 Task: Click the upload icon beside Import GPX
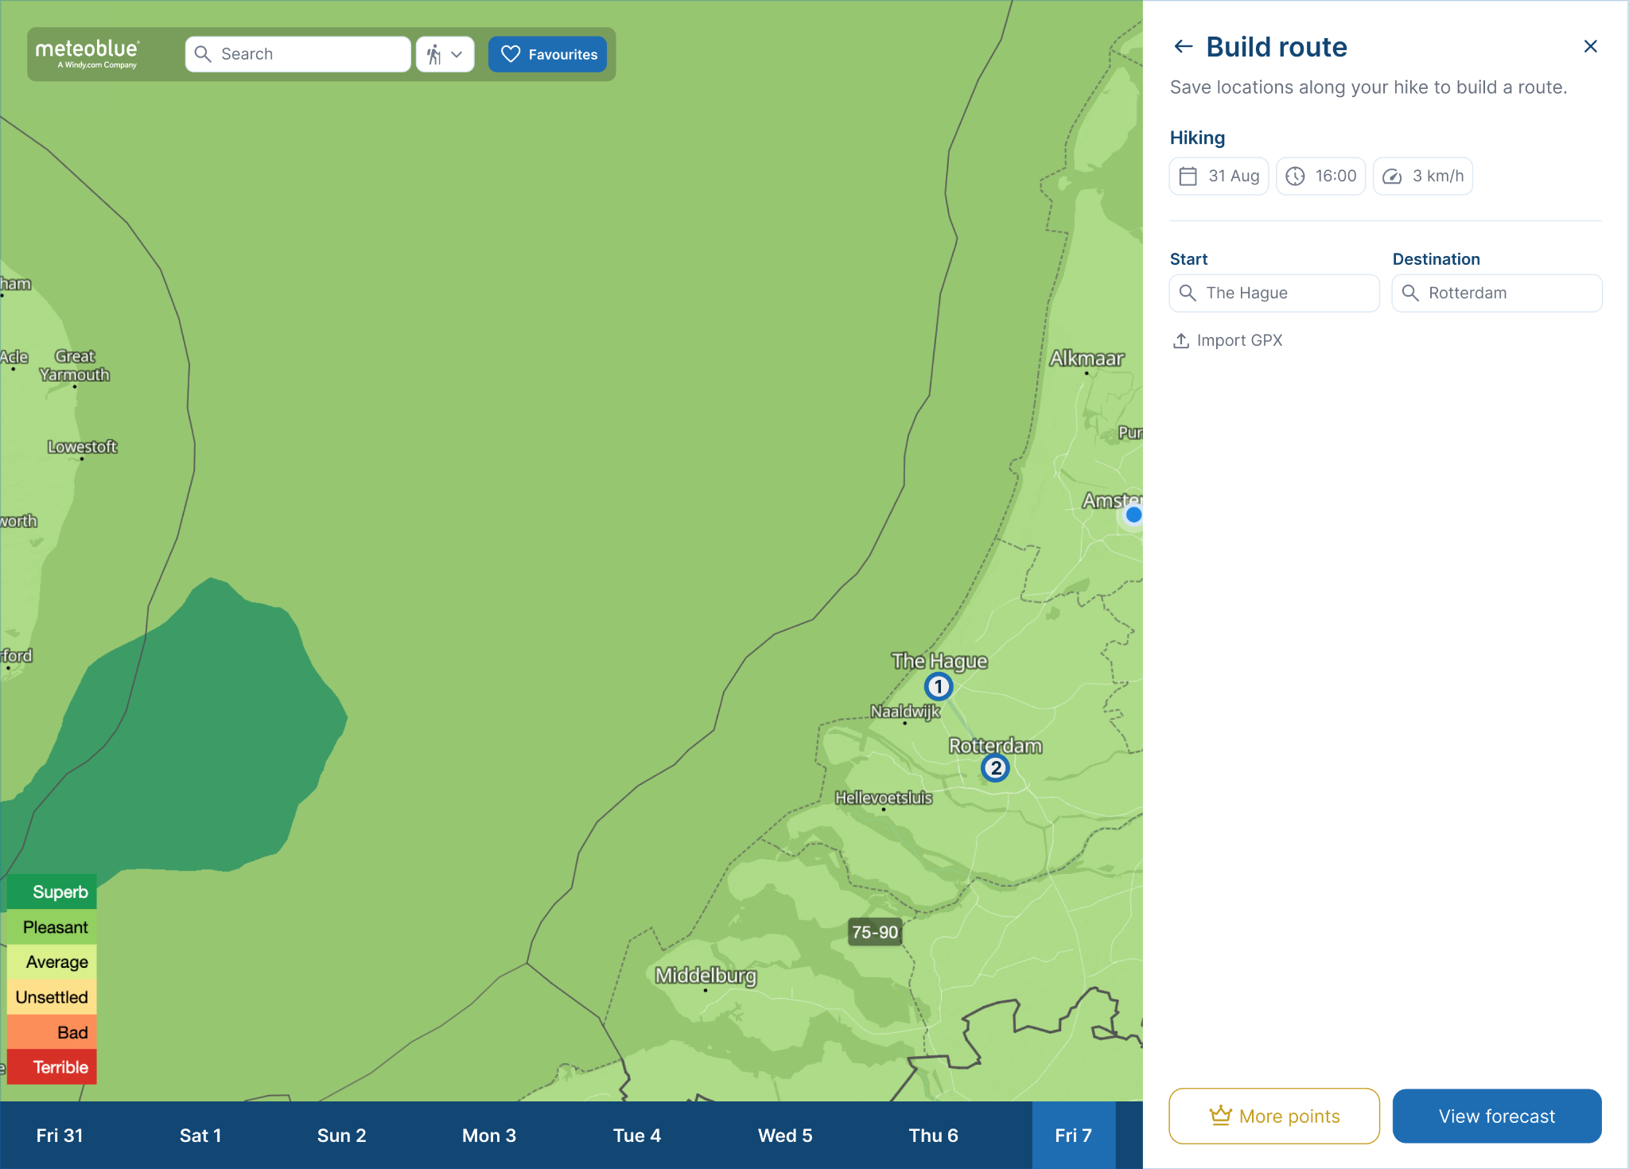pos(1181,340)
